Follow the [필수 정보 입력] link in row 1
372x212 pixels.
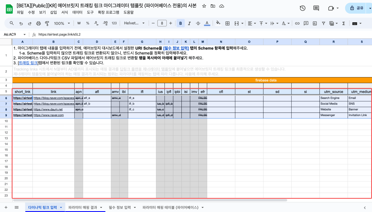coord(176,48)
